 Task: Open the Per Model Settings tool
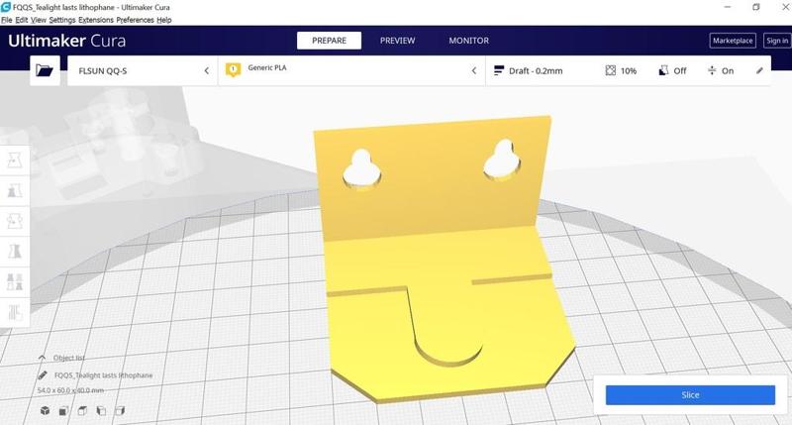click(15, 281)
